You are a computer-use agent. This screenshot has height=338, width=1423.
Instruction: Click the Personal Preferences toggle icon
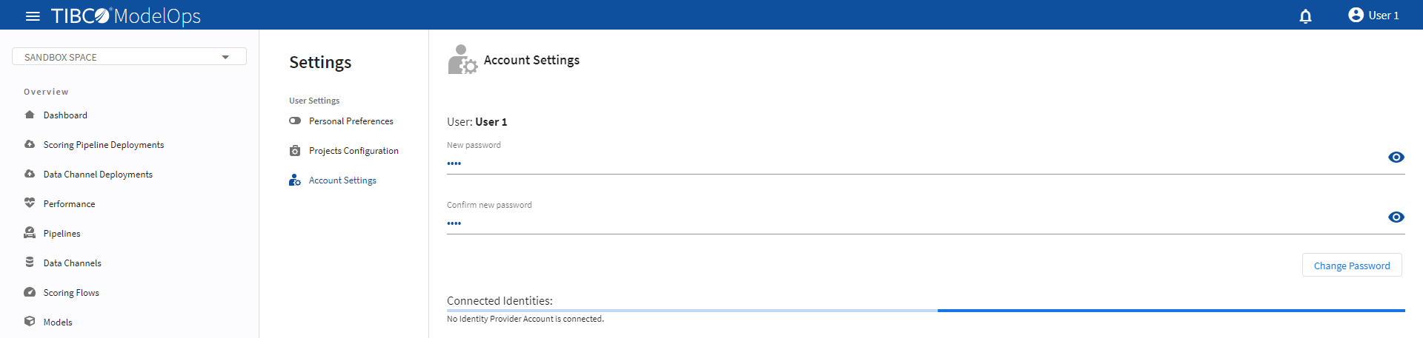coord(295,121)
